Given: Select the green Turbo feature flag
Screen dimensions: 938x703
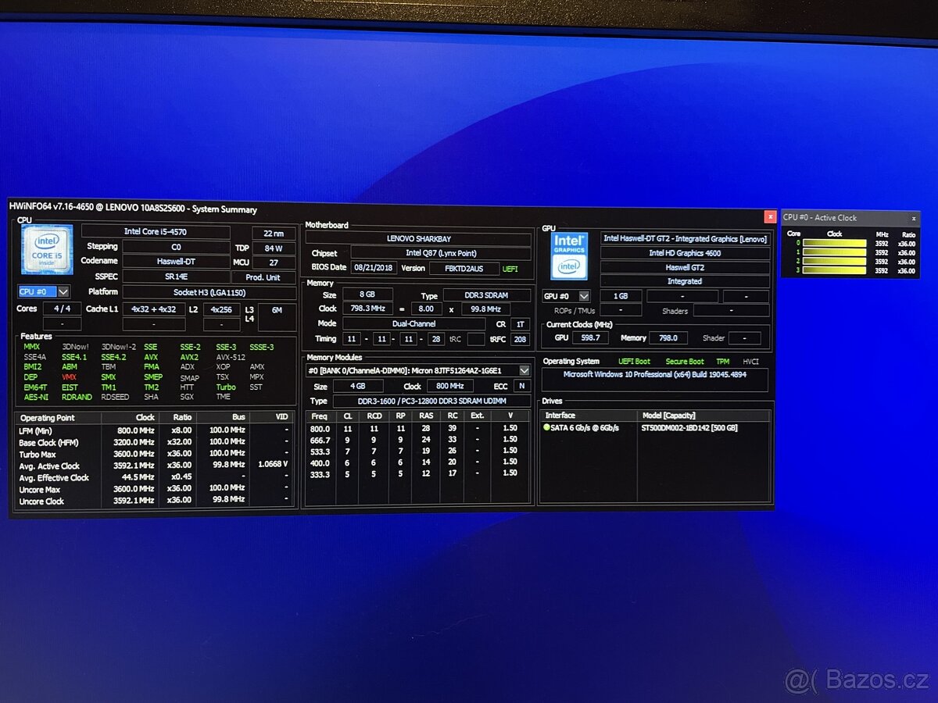Looking at the screenshot, I should pos(225,387).
